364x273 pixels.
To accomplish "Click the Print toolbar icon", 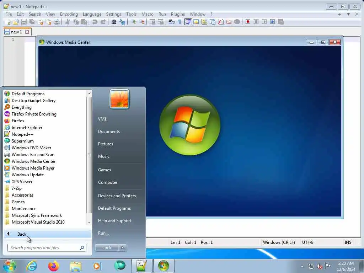I will [57, 22].
